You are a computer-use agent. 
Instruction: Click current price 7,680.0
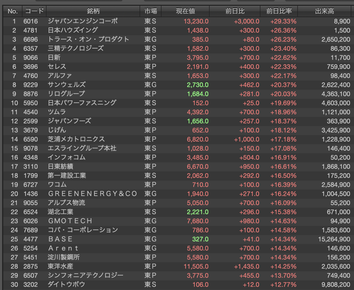pos(198,221)
